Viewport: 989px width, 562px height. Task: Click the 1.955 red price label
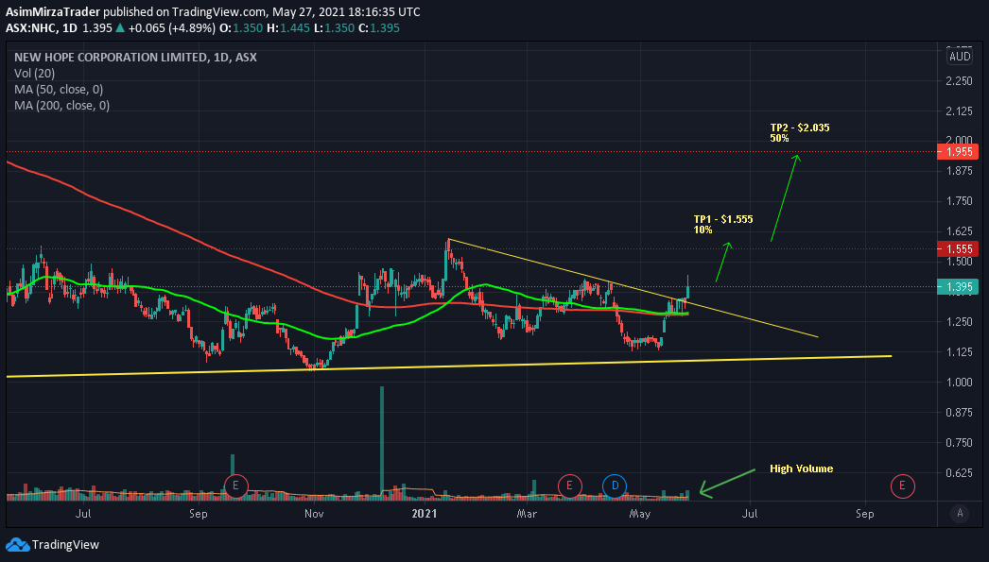tap(958, 152)
